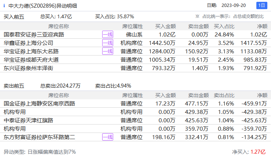
Task: Click 总买入: 1.47亿 summary
Action: [56, 17]
